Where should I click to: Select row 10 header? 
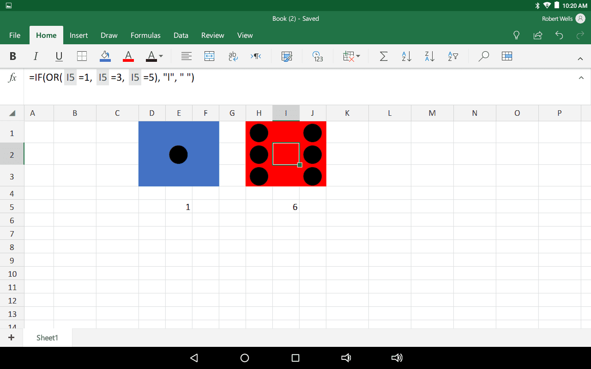click(12, 274)
